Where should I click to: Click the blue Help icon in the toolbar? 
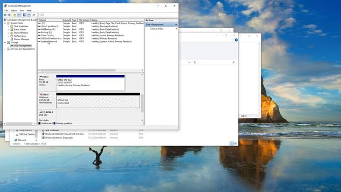24,15
